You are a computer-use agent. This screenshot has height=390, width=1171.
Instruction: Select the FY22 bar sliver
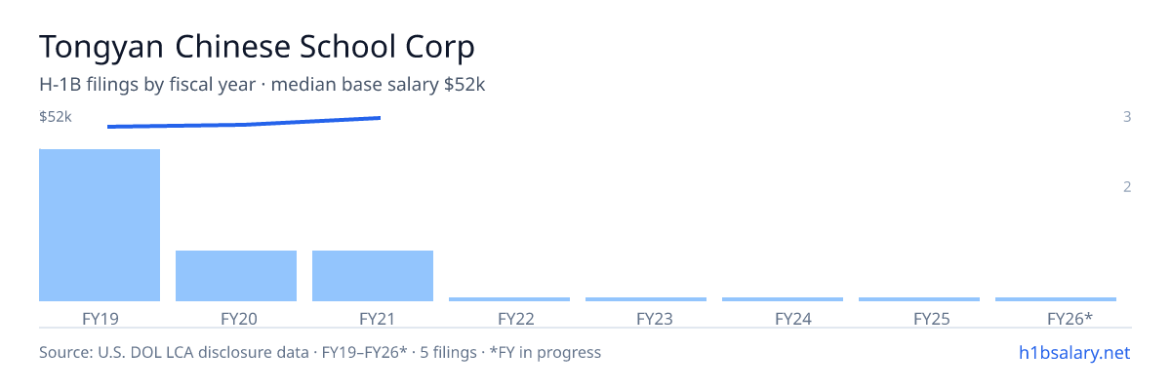click(509, 299)
